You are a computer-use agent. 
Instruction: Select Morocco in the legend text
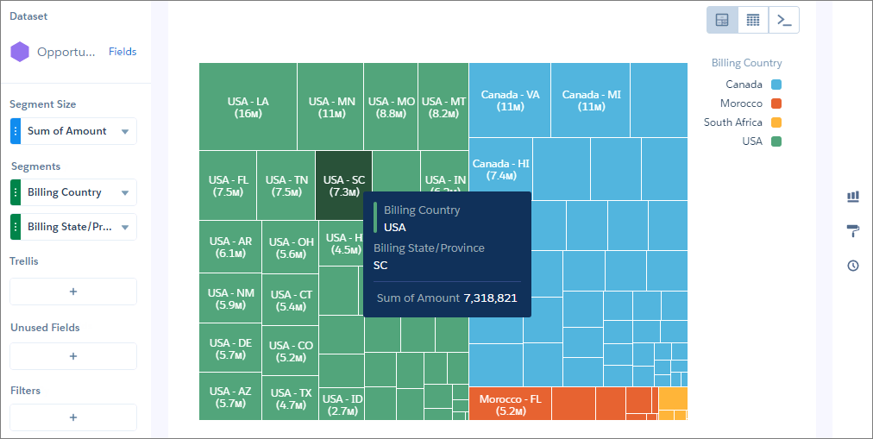click(741, 103)
